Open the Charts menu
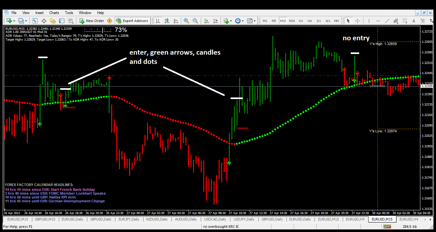This screenshot has height=232, width=436. click(54, 13)
